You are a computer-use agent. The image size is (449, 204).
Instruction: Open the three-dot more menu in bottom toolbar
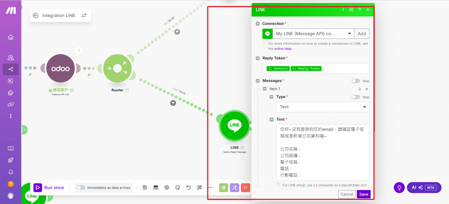pyautogui.click(x=210, y=187)
